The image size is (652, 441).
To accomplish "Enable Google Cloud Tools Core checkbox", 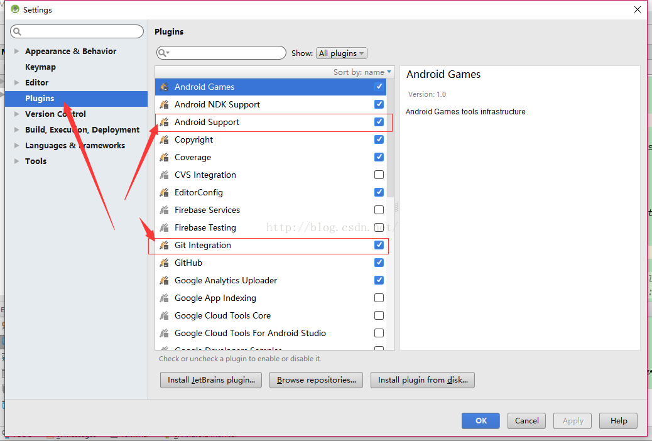I will [x=379, y=315].
